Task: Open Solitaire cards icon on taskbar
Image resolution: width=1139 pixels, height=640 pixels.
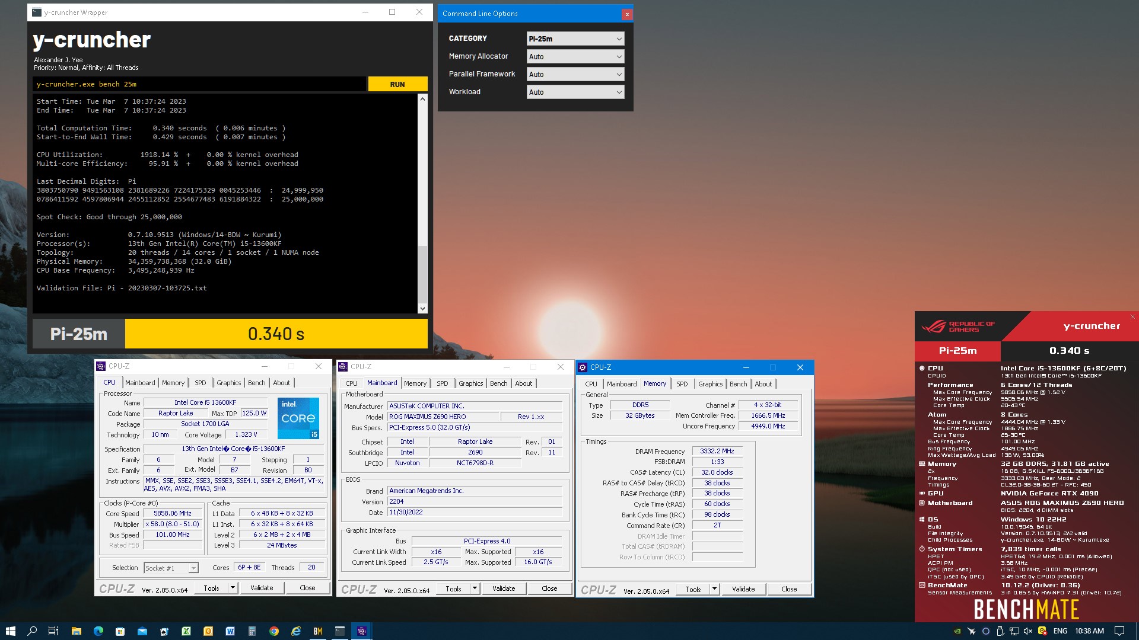Action: tap(164, 631)
